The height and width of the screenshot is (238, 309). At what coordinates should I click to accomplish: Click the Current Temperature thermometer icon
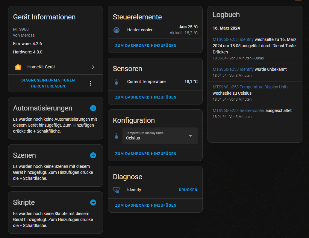pyautogui.click(x=116, y=82)
